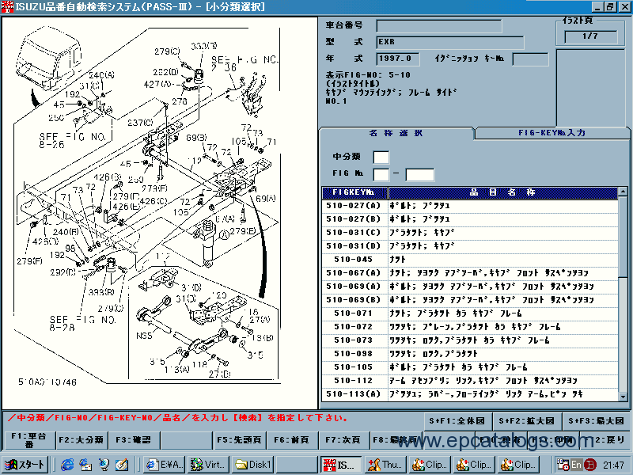Switch to the Thu... taskbar window

[x=386, y=465]
